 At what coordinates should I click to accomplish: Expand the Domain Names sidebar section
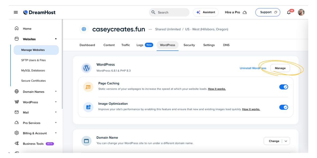(x=56, y=92)
